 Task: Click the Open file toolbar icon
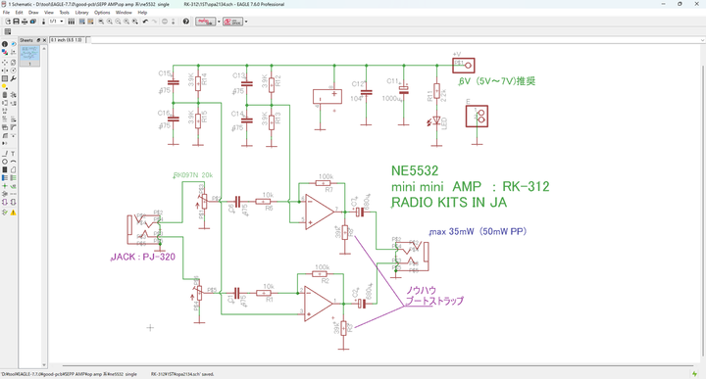(8, 22)
